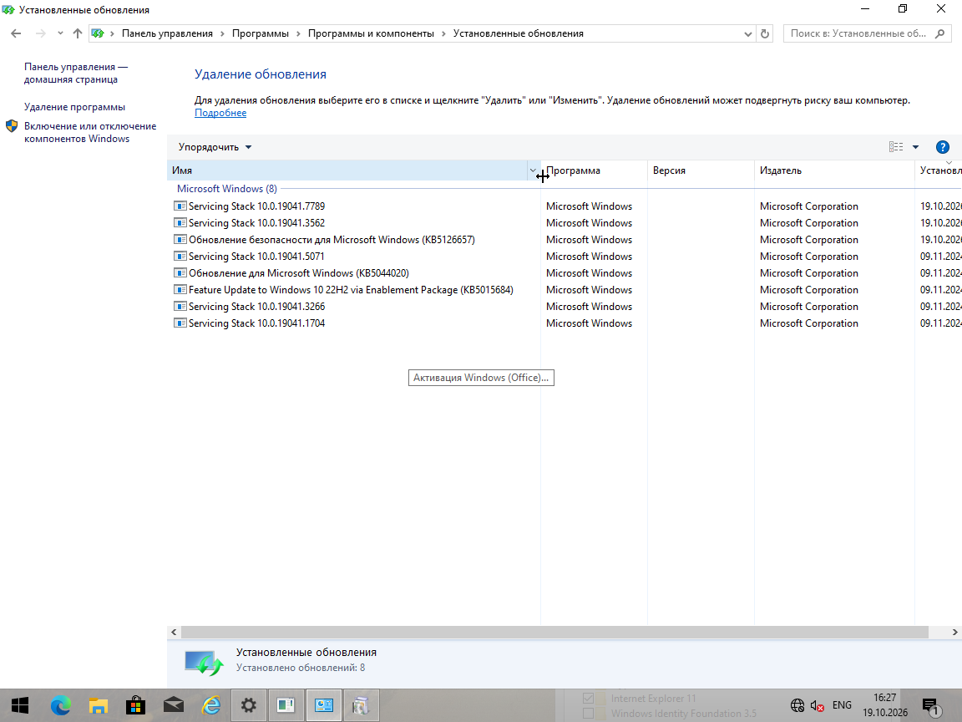Screen dimensions: 962x722
Task: Open the Windows Start menu
Action: tap(20, 705)
